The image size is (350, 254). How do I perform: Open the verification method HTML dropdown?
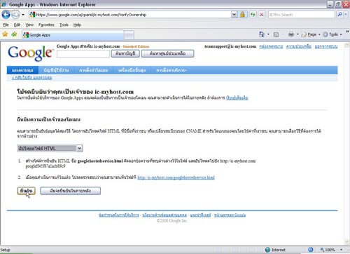[x=50, y=148]
